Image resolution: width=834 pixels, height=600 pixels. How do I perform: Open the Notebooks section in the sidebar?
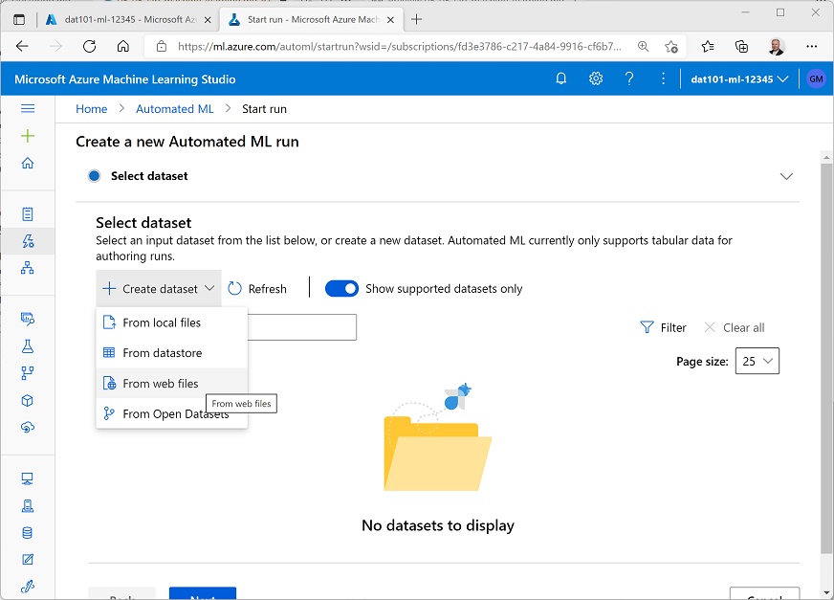28,214
